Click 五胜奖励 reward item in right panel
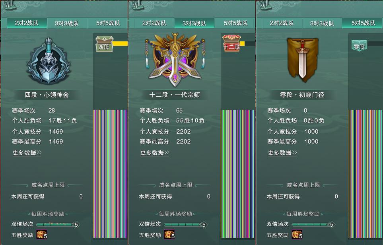Image resolution: width=383 pixels, height=245 pixels. (297, 234)
